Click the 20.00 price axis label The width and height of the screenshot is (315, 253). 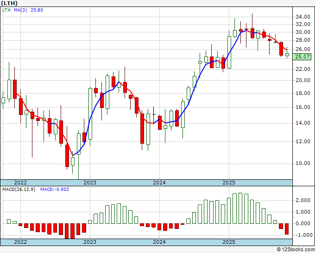point(303,80)
